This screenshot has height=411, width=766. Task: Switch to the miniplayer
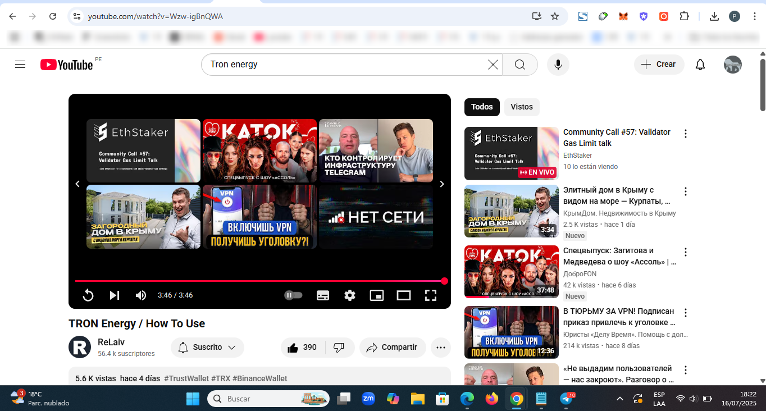click(x=377, y=295)
